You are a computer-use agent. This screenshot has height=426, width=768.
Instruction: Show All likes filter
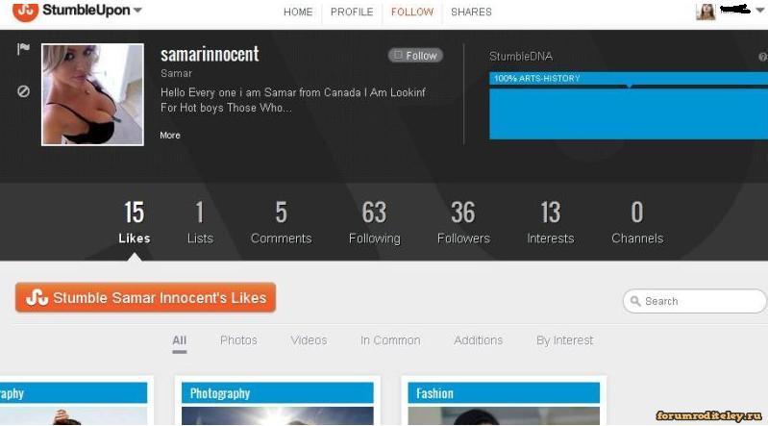[x=180, y=340]
